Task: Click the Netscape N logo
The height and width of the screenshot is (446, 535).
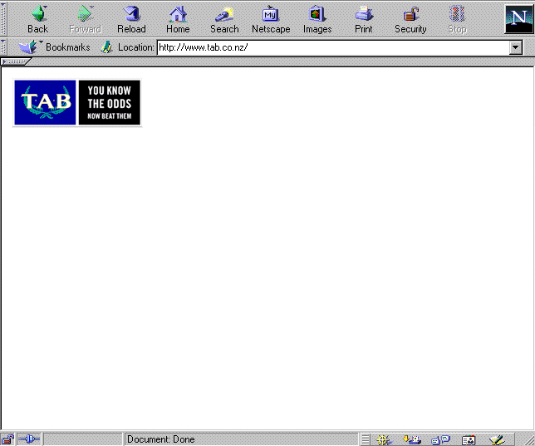Action: [x=518, y=19]
